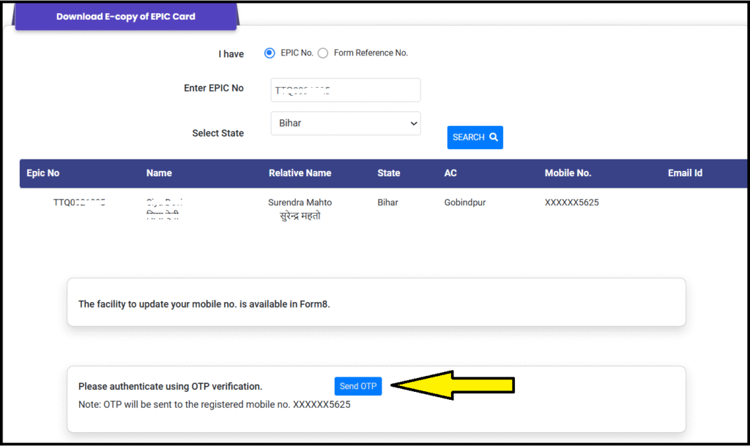Click the Epic No column header

click(43, 173)
